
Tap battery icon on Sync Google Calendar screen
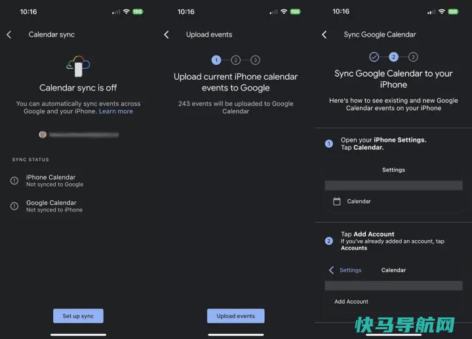pos(453,12)
